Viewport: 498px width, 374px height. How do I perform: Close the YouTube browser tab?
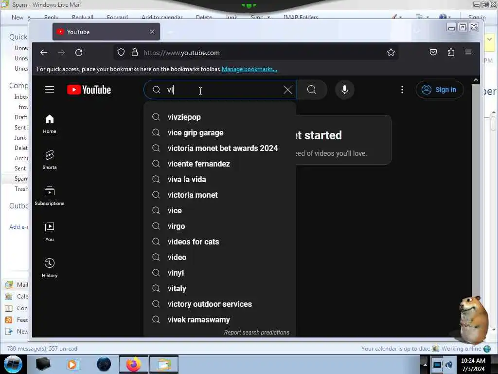(152, 32)
